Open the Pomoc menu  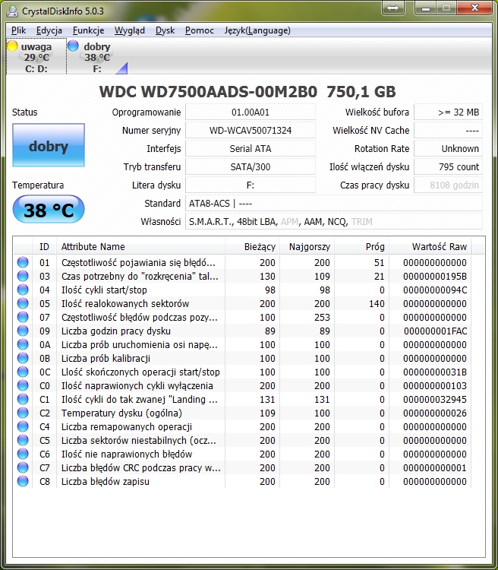point(200,30)
